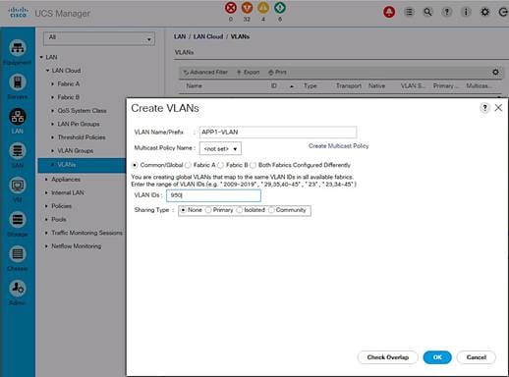Viewport: 509px width, 377px height.
Task: Select the Fabric A radio button
Action: [188, 165]
